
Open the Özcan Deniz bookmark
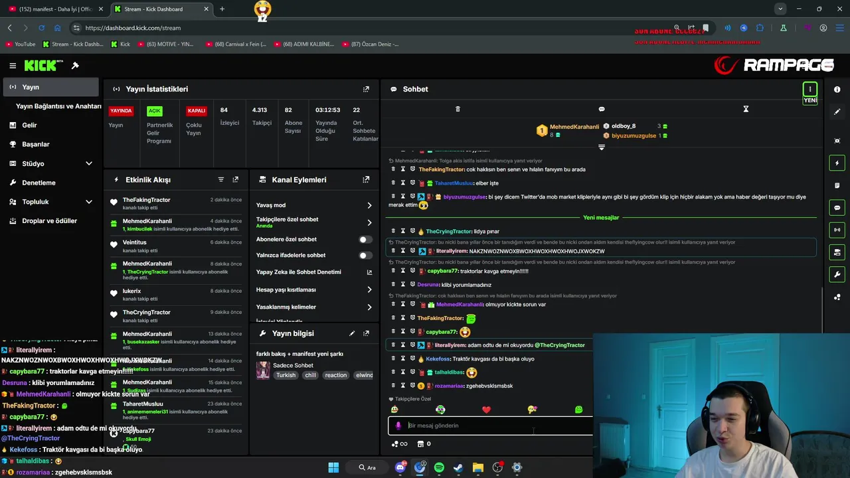(x=371, y=44)
